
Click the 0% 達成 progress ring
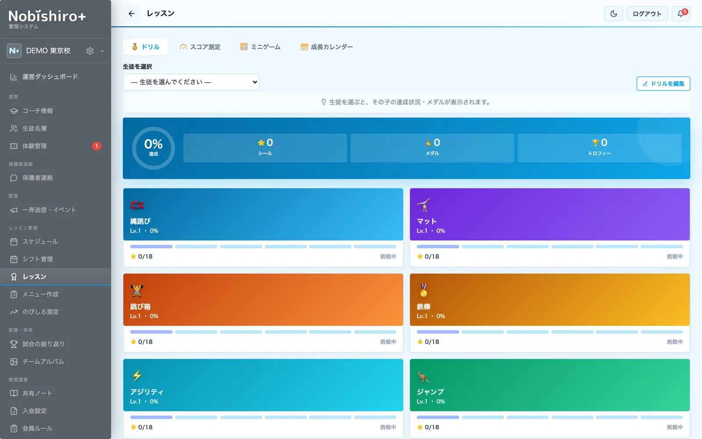(154, 148)
